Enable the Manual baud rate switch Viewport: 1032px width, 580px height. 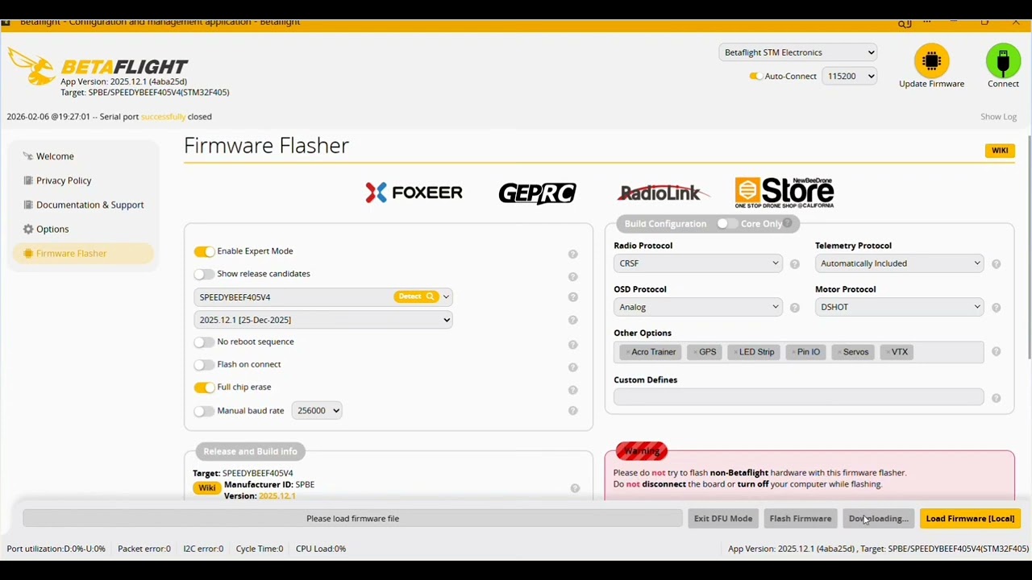coord(204,411)
